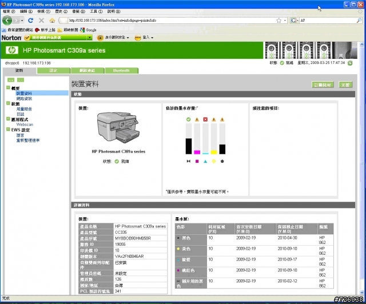Bookmark this page with the star icon
This screenshot has height=304, width=366.
coord(279,21)
